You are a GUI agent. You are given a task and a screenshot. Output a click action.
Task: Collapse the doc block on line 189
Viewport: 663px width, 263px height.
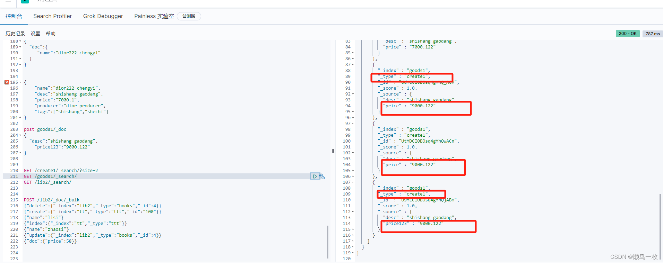click(20, 47)
